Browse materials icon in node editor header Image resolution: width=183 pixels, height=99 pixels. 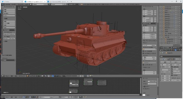[37, 97]
